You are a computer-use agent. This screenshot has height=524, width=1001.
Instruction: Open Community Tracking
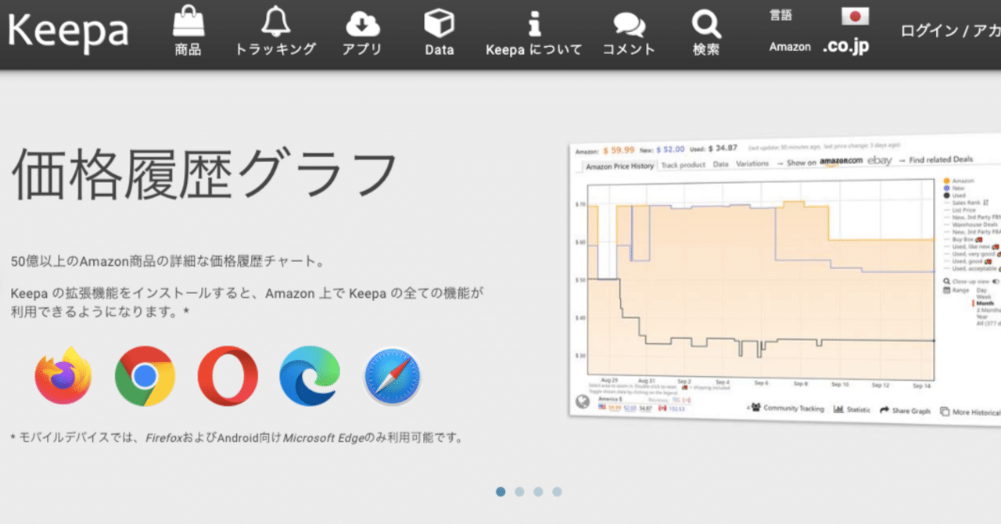click(x=786, y=408)
